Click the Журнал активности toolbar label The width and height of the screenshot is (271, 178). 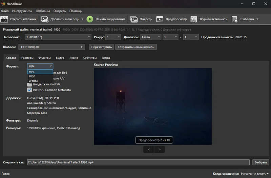[213, 19]
